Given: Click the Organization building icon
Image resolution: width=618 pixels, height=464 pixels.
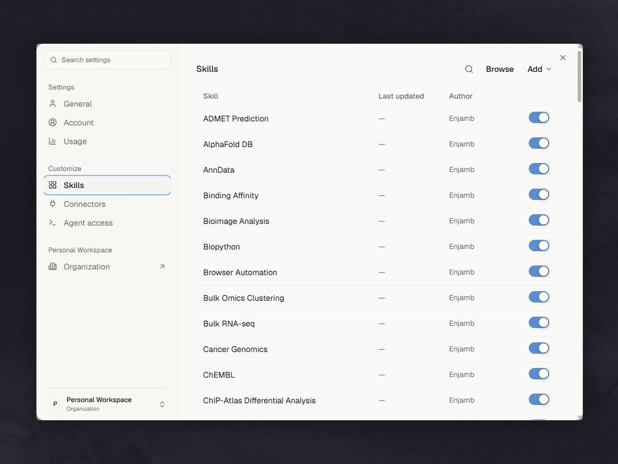Looking at the screenshot, I should [x=53, y=267].
